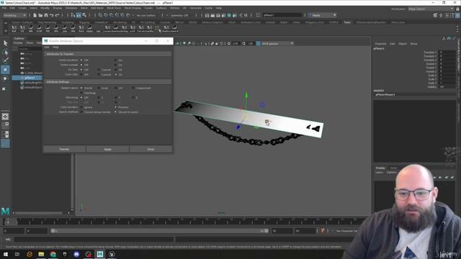
Task: Enable Snap to grids magnet icon
Action: (x=100, y=15)
